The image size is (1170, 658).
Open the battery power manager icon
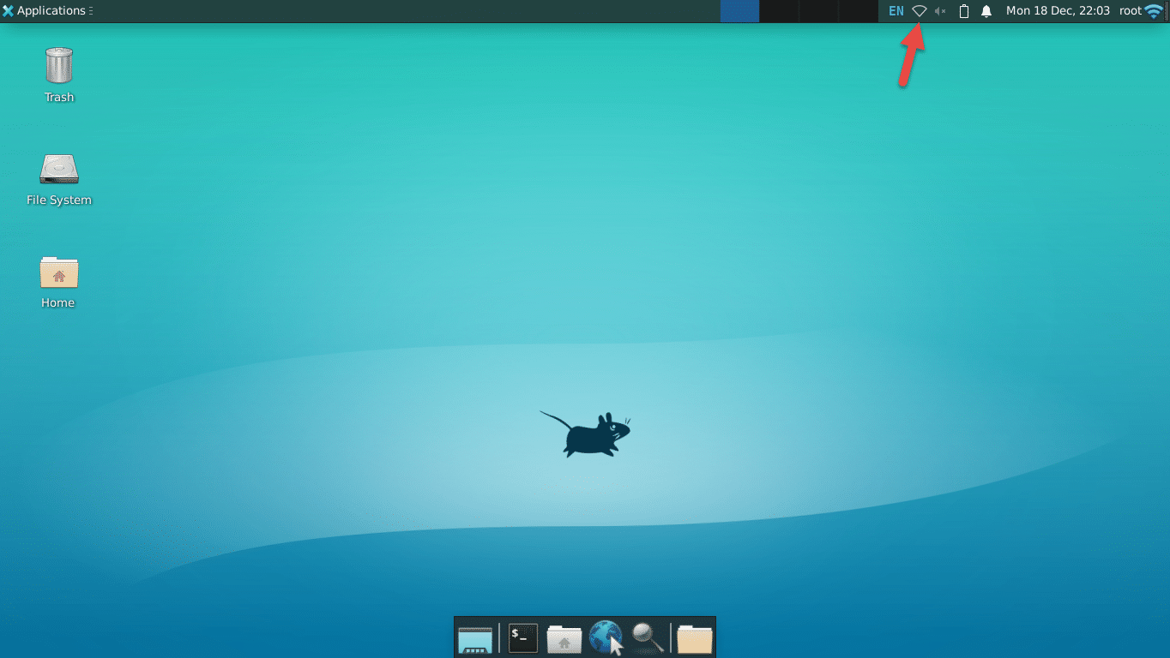(964, 11)
